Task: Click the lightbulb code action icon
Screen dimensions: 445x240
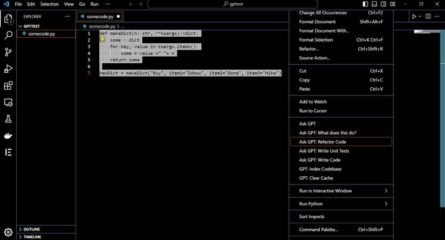Action: (x=102, y=40)
